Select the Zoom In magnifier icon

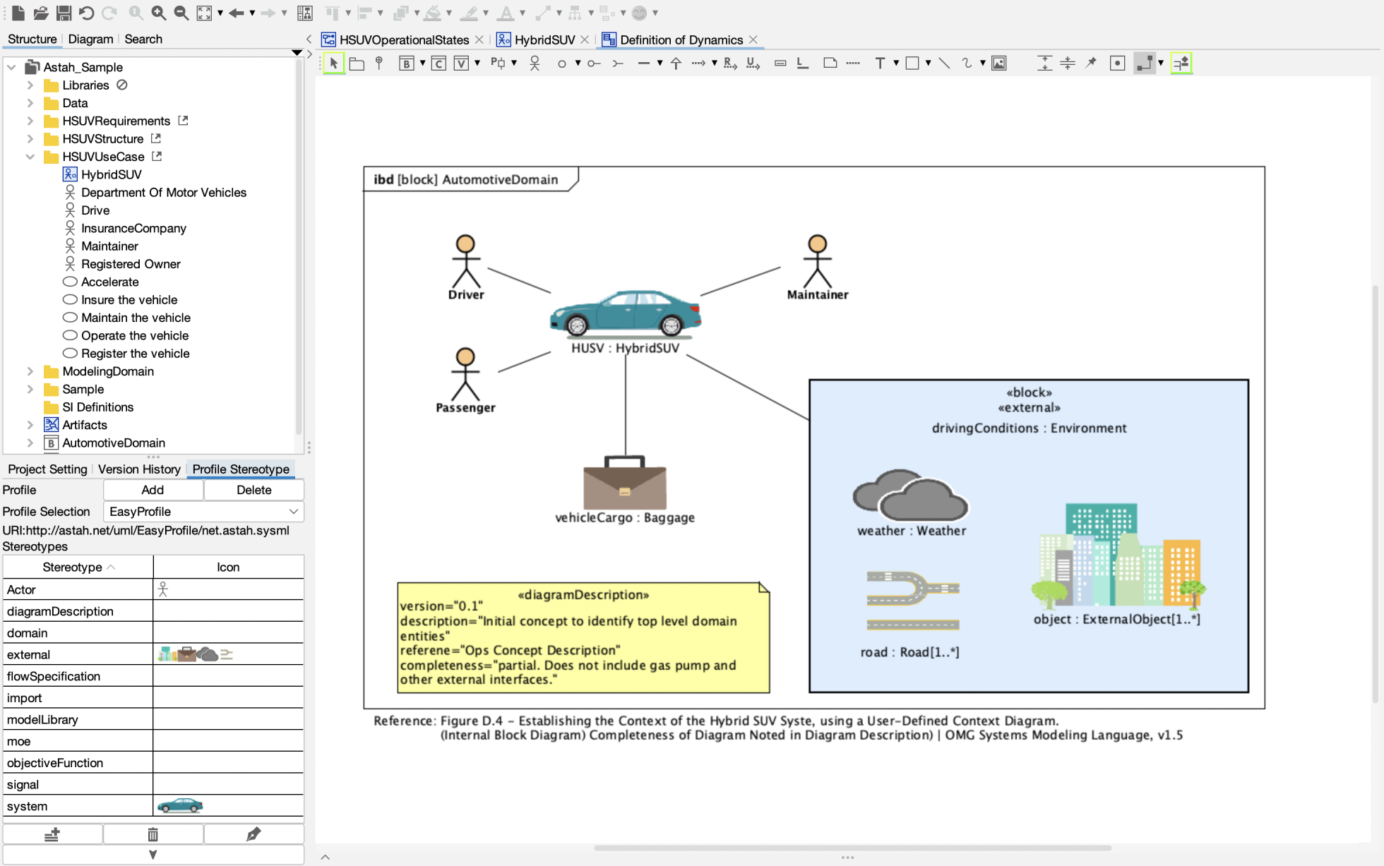pos(158,13)
